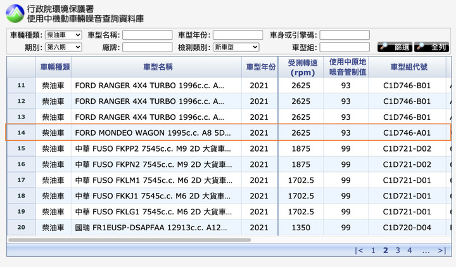Screen dimensions: 456x267
Task: Go to page 4
Action: pyautogui.click(x=410, y=251)
